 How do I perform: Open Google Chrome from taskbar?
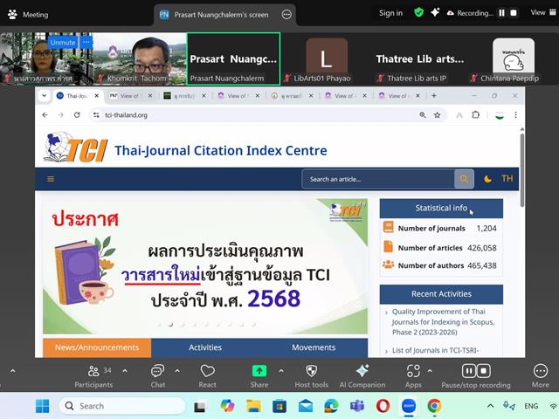point(434,406)
